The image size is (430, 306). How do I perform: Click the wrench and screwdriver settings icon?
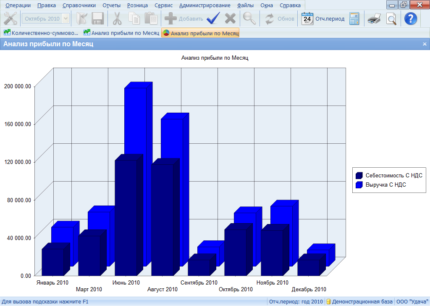(10, 18)
